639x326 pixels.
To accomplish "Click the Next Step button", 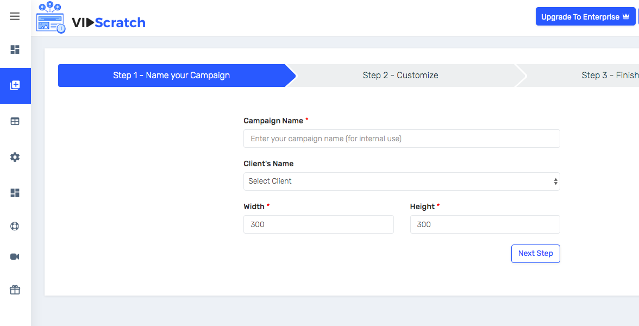I will pos(535,254).
